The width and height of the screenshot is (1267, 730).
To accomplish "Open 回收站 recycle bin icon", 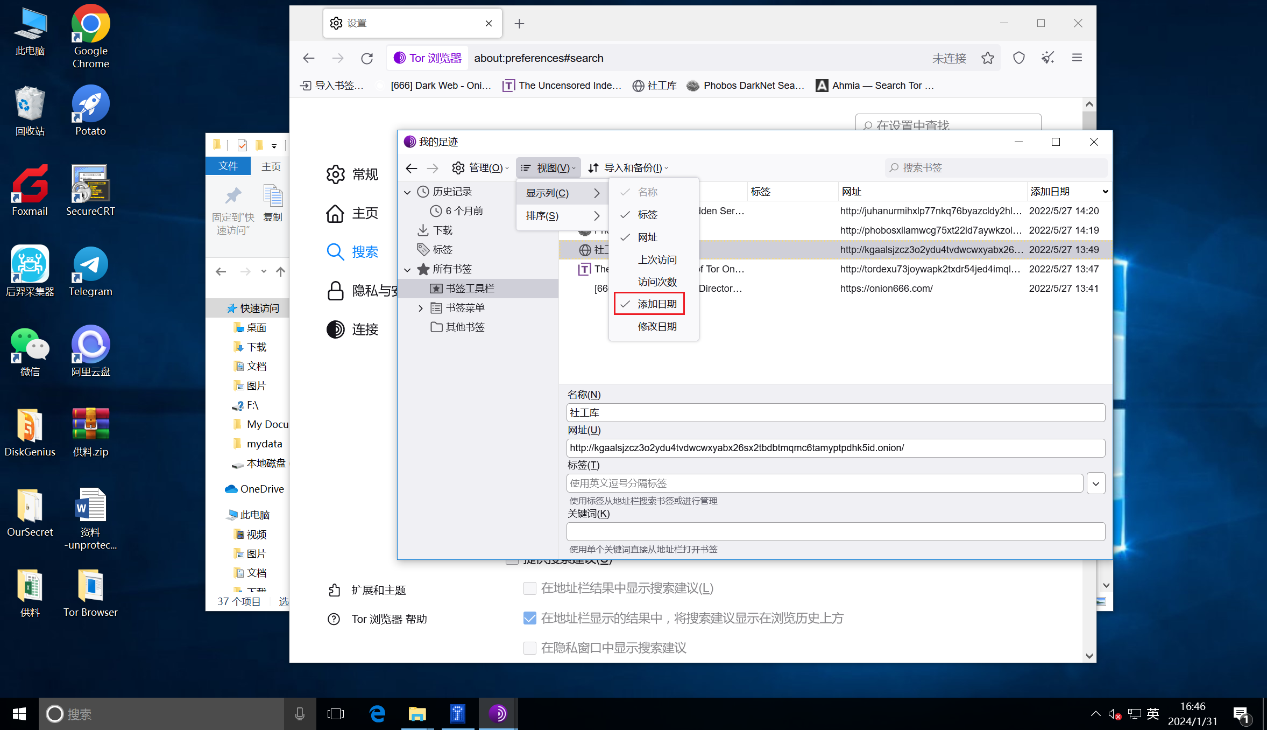I will pos(30,111).
